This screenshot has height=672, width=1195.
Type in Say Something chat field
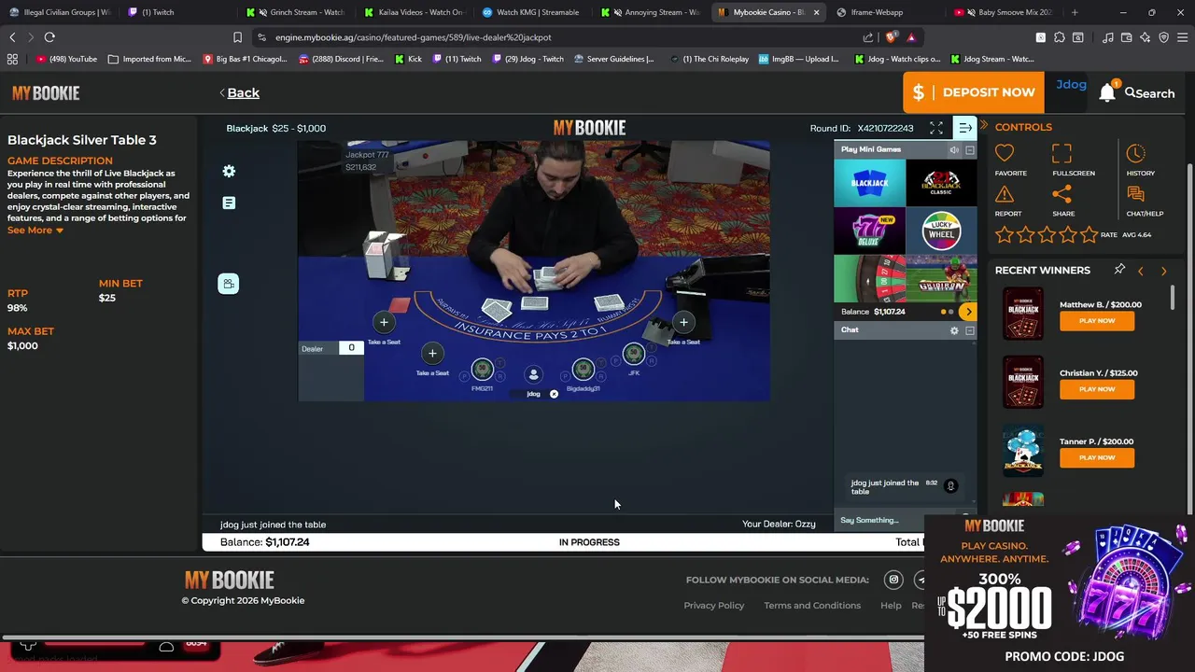pyautogui.click(x=896, y=520)
